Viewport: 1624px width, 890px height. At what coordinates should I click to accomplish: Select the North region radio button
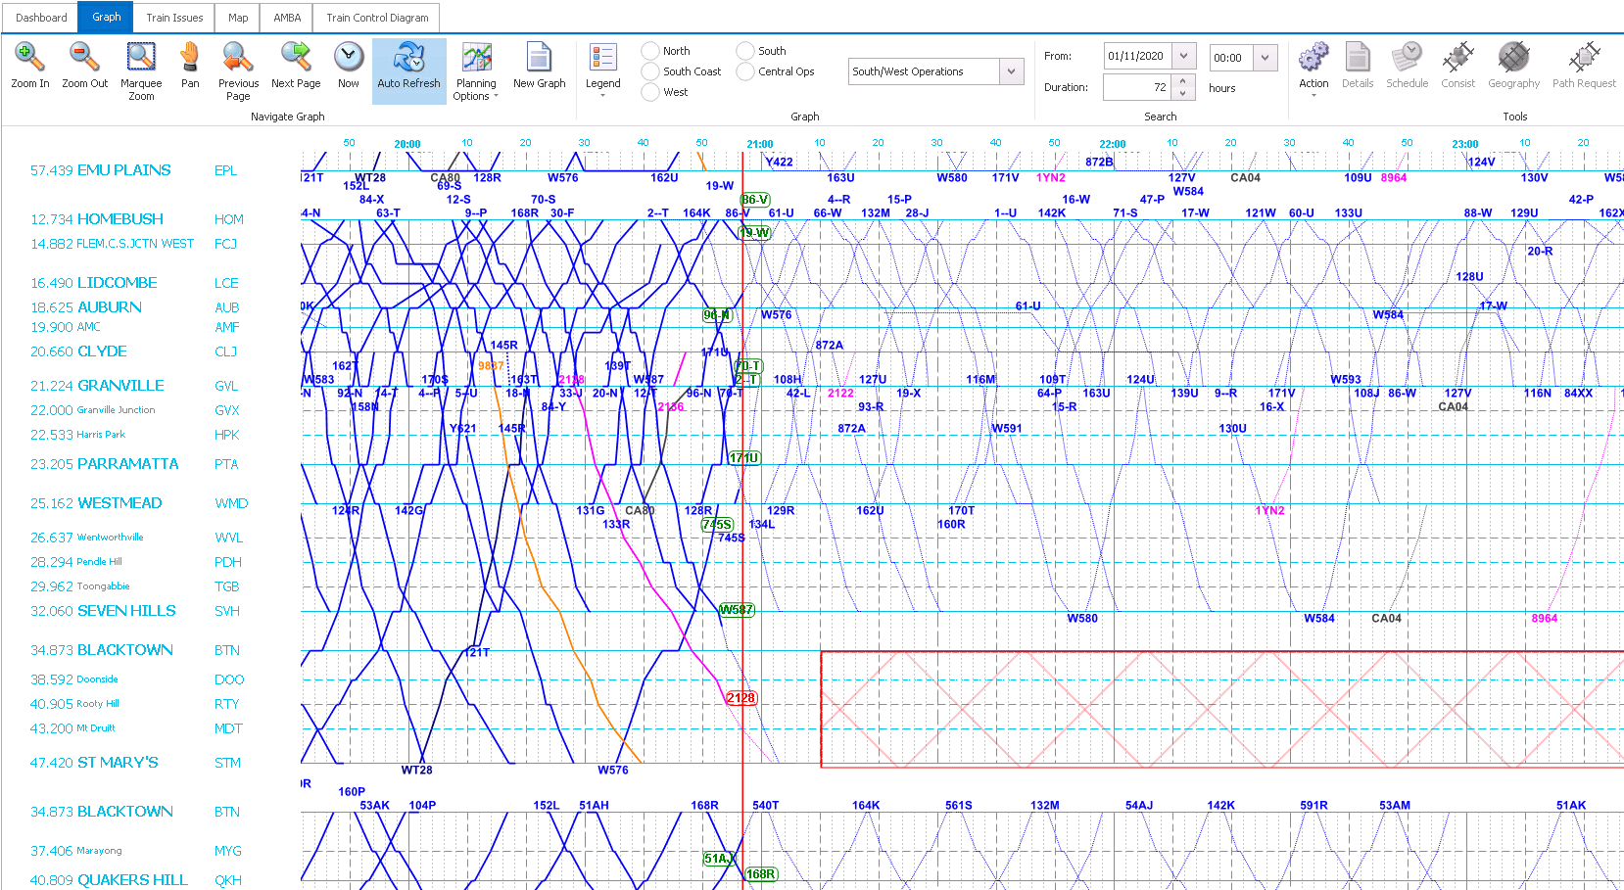pyautogui.click(x=648, y=50)
